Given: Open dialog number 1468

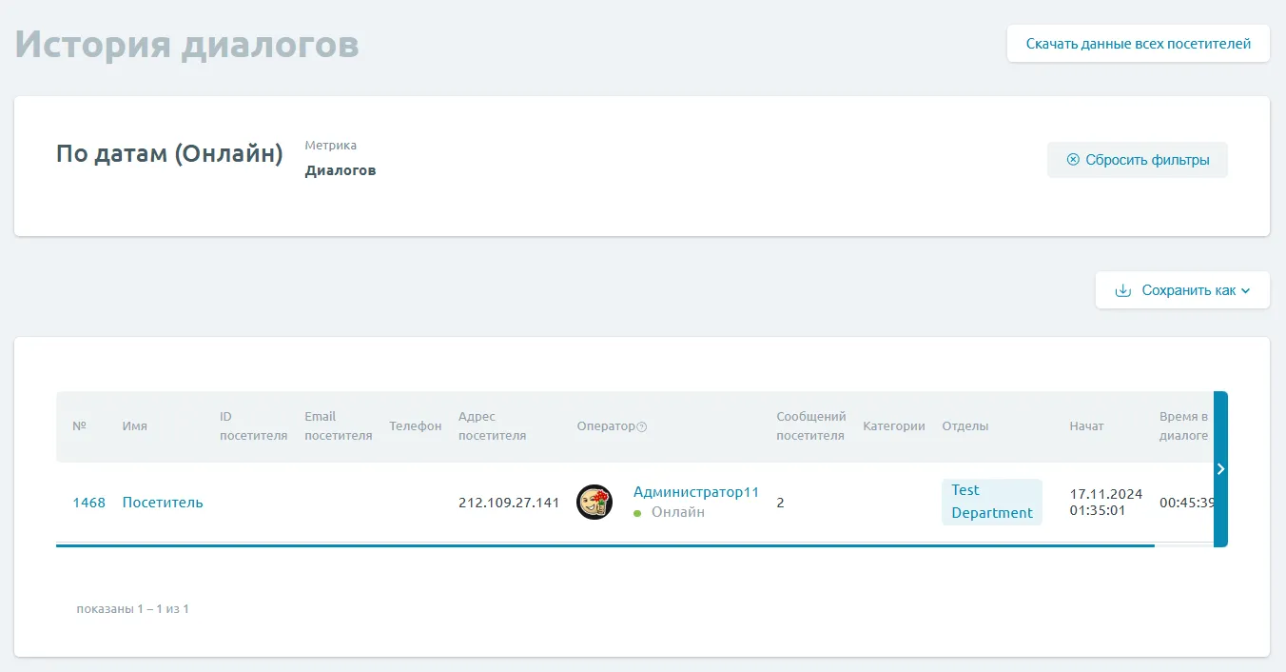Looking at the screenshot, I should tap(88, 503).
